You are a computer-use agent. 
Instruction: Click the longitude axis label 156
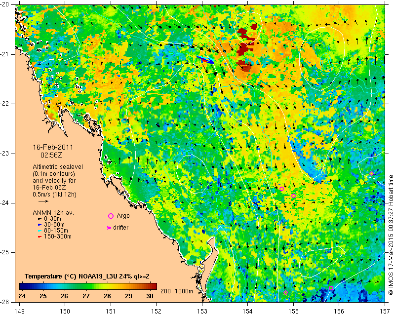click(x=339, y=311)
